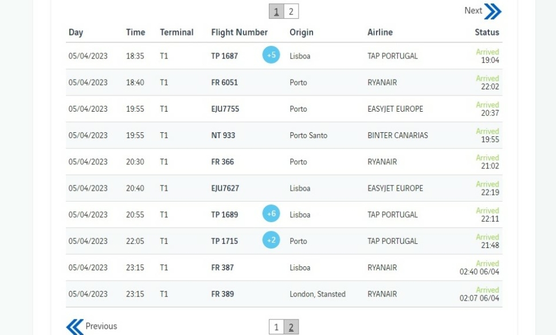
Task: Click the Next double-chevron arrow icon
Action: tap(492, 11)
